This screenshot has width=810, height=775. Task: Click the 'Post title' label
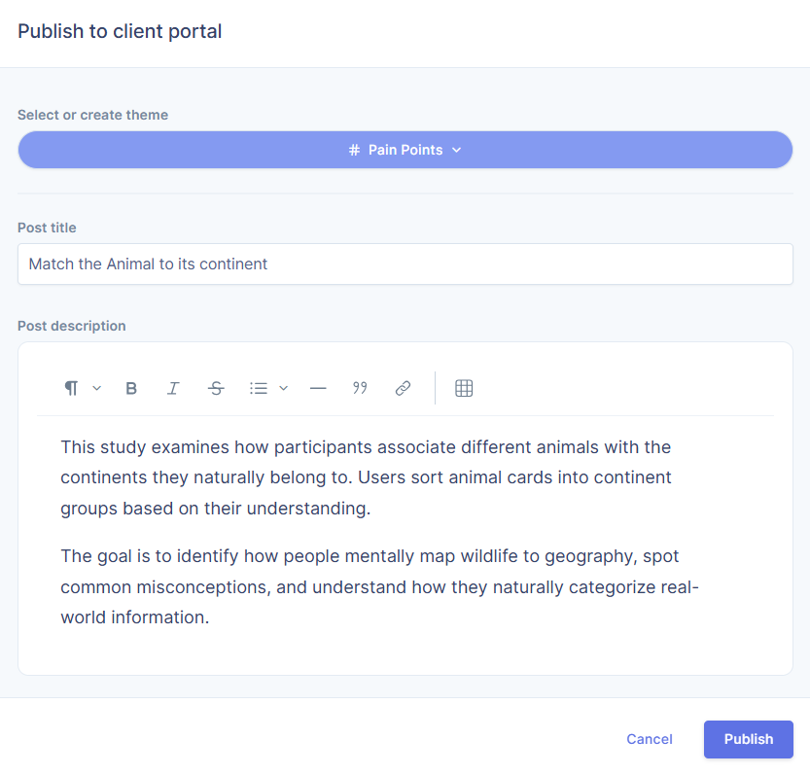(47, 228)
